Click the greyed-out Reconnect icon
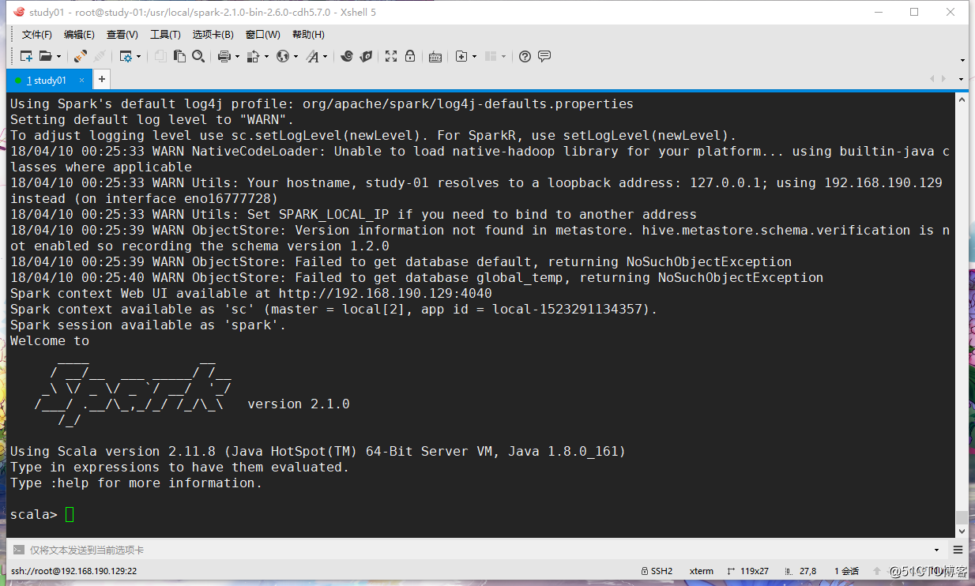Screen dimensions: 975x586 (100, 56)
